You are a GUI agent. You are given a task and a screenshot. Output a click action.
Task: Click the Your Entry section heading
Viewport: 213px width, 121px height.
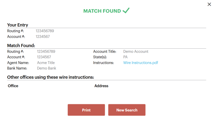17,25
